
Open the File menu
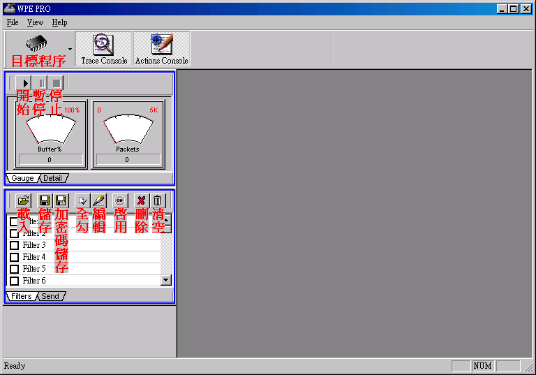pos(13,22)
